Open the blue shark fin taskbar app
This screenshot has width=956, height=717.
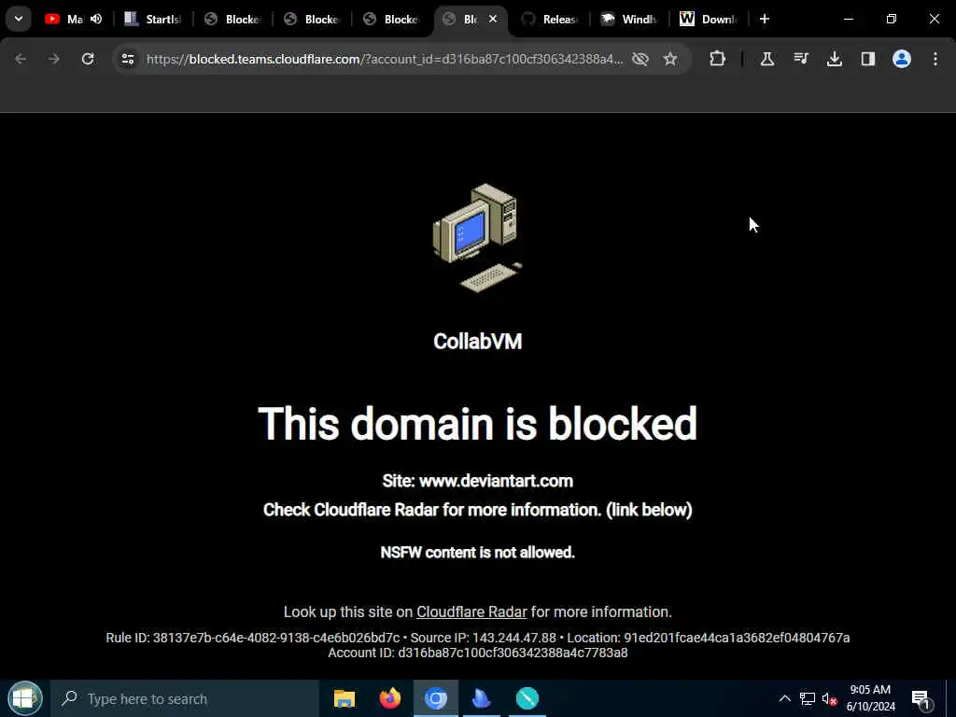point(482,698)
